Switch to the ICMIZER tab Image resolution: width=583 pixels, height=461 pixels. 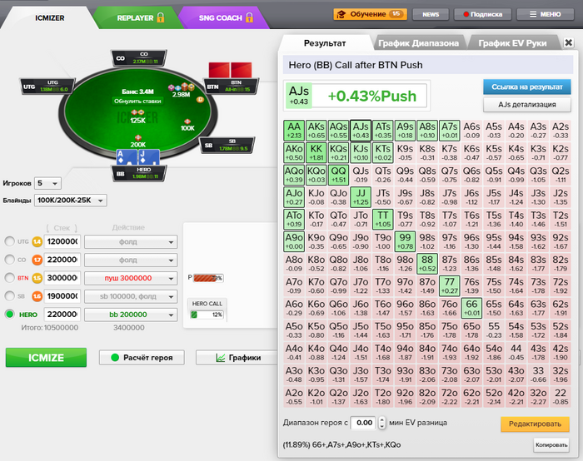tap(49, 17)
